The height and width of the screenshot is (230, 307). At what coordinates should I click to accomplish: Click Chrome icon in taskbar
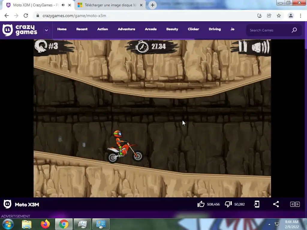coord(64,224)
